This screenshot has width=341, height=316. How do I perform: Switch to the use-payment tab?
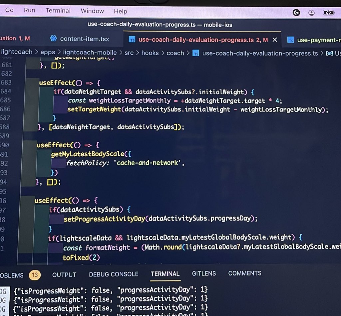(319, 40)
